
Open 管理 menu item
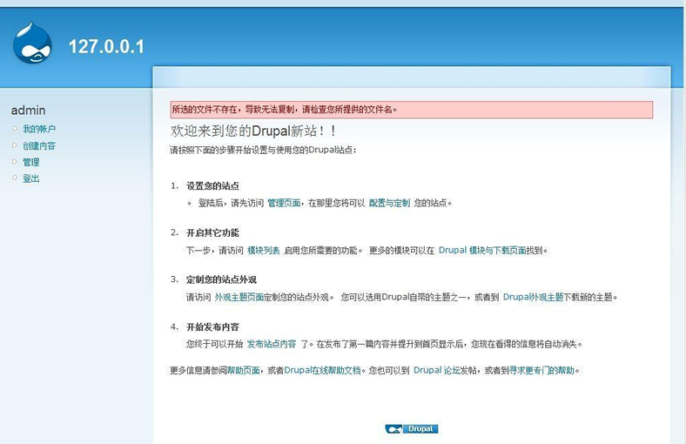click(x=31, y=162)
